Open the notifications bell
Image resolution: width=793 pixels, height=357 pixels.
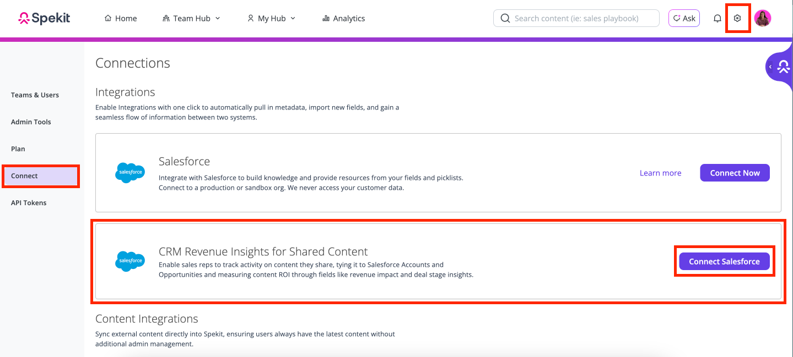tap(717, 18)
